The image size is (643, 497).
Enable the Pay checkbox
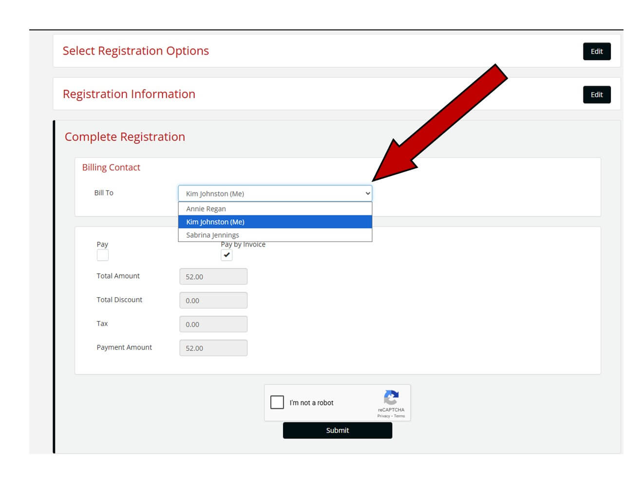[102, 255]
